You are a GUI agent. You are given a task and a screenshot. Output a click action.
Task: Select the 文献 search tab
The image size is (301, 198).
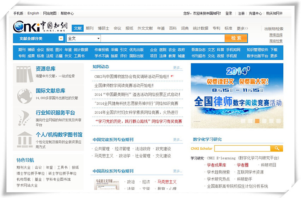pos(78,28)
